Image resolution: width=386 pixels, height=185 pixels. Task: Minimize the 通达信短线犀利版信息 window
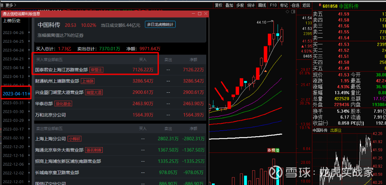[x=193, y=14]
